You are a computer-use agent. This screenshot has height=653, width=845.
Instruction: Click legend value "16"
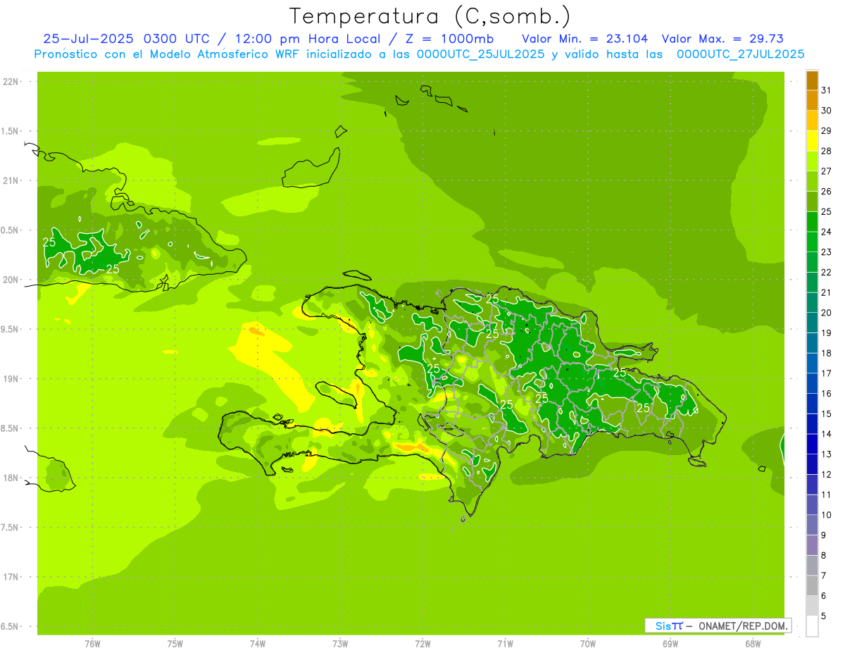827,394
